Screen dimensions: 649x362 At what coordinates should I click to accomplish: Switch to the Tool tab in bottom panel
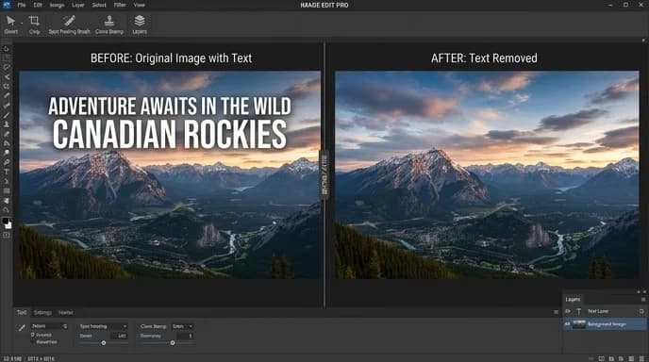pyautogui.click(x=22, y=312)
